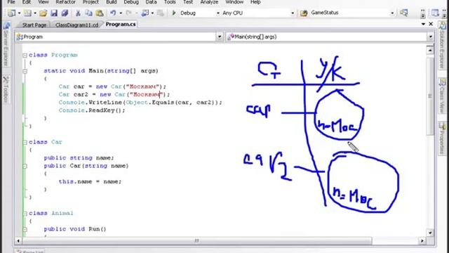Click the Redo toolbar icon
This screenshot has height=253, width=449.
[129, 13]
